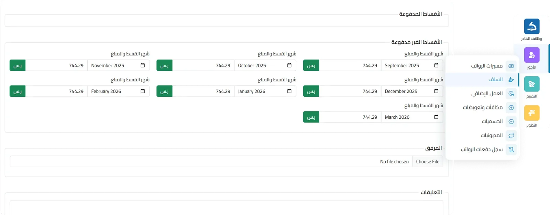The width and height of the screenshot is (550, 215).
Task: Click into the التعليقات comments text area
Action: (227, 208)
